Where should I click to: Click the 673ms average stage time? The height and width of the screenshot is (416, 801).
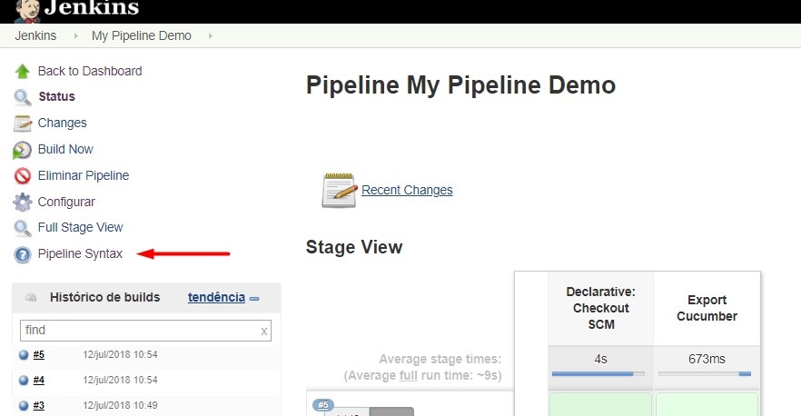[707, 360]
